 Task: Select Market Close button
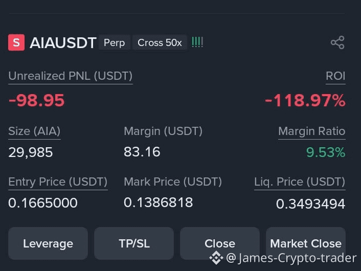click(x=306, y=243)
